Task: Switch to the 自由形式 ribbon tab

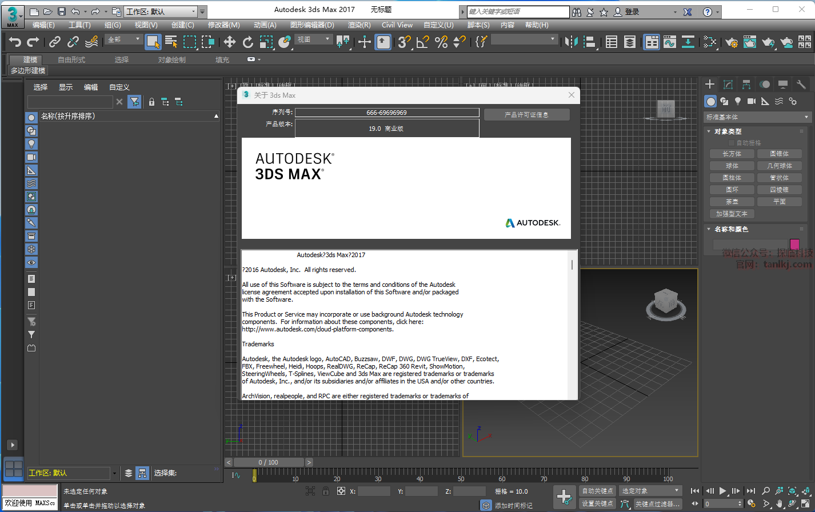Action: (x=71, y=59)
